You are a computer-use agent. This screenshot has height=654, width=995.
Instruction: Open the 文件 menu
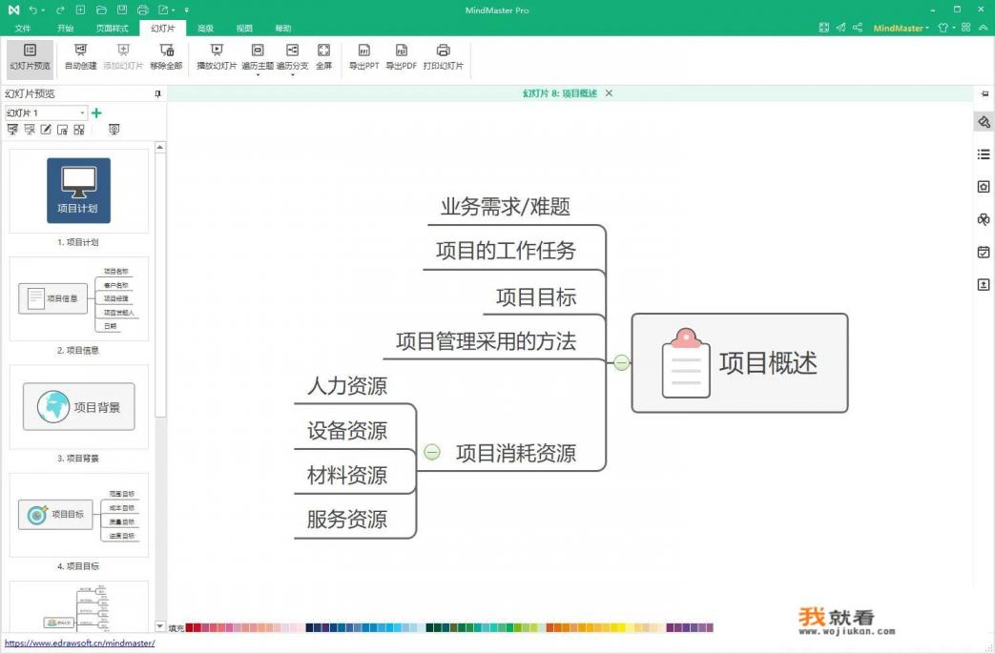pyautogui.click(x=23, y=29)
